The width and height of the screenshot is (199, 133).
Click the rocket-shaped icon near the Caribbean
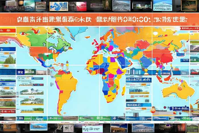click(67, 65)
